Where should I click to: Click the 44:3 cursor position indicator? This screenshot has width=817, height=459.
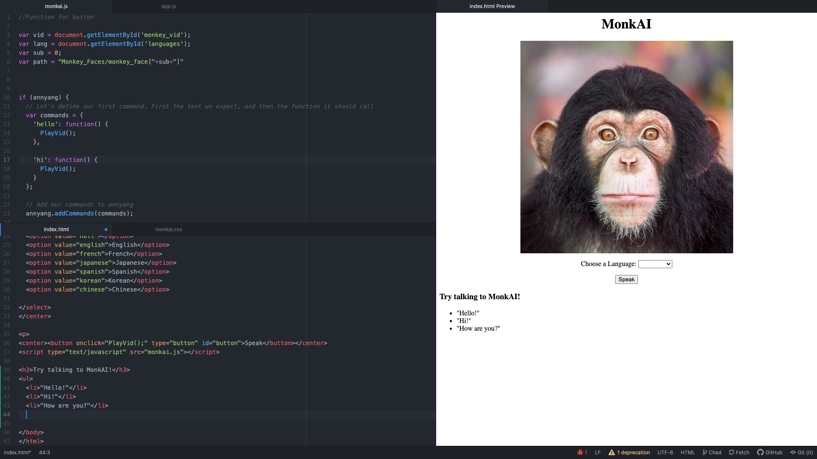(45, 452)
